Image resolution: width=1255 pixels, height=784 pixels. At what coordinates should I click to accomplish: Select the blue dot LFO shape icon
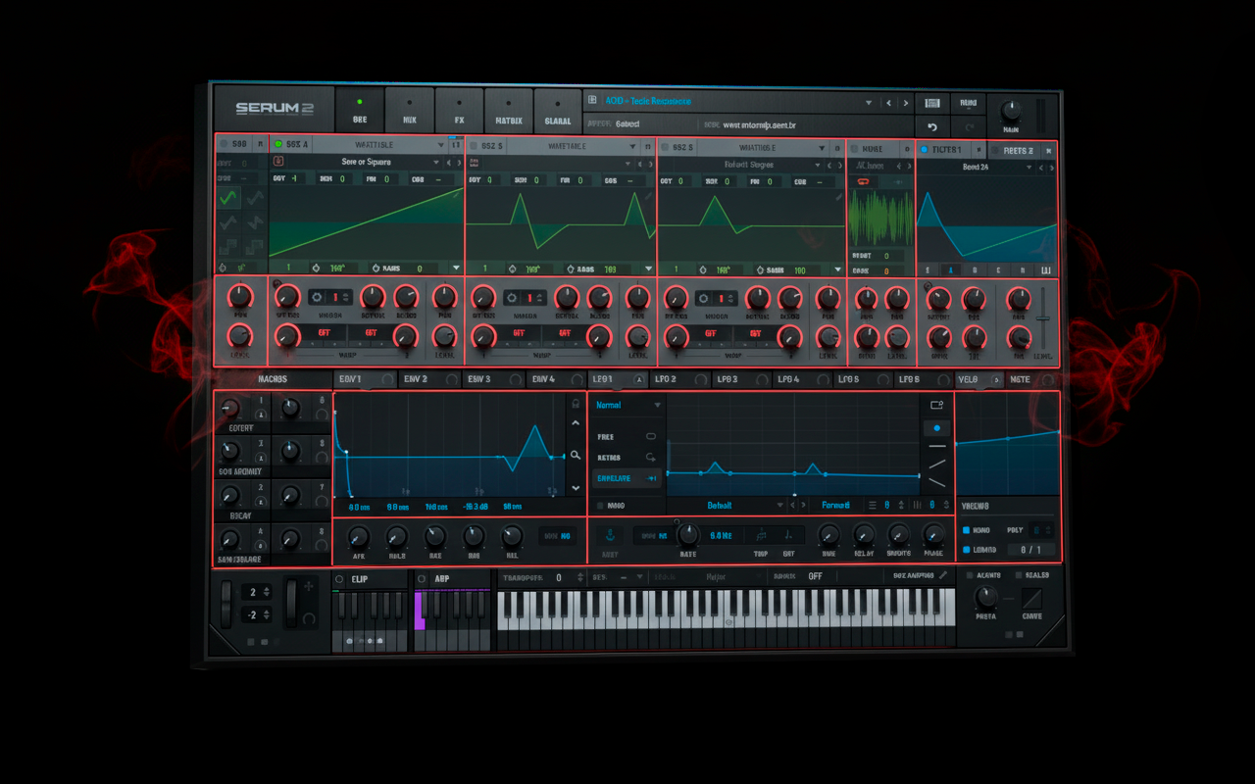tap(936, 428)
